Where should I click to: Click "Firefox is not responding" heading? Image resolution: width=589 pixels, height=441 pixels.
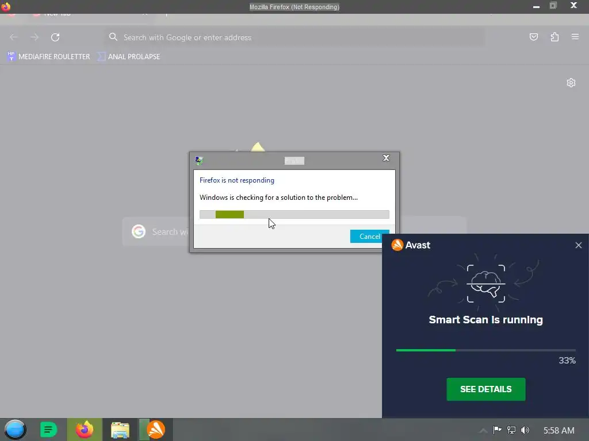point(237,180)
